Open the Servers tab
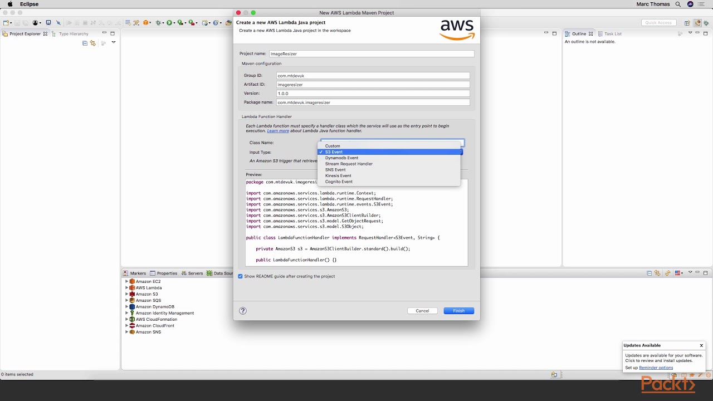Screen dimensions: 713x401 (x=192, y=273)
